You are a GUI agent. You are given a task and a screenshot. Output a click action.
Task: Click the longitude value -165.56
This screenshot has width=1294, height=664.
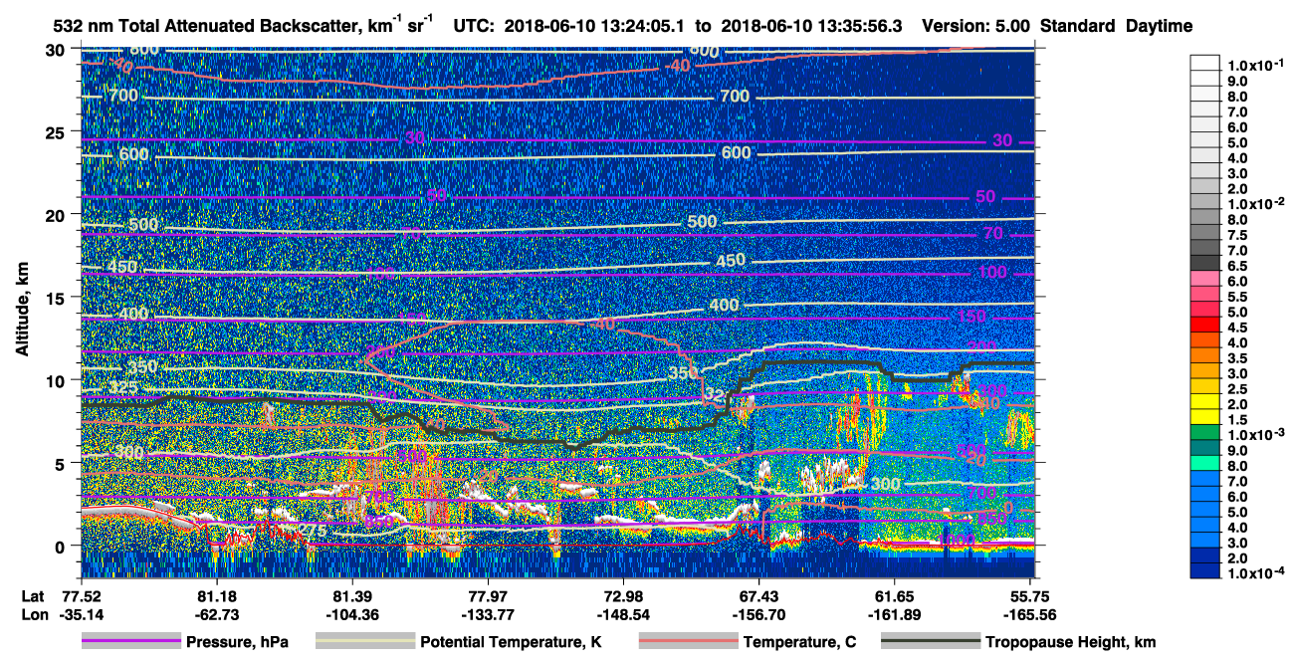coord(1030,614)
